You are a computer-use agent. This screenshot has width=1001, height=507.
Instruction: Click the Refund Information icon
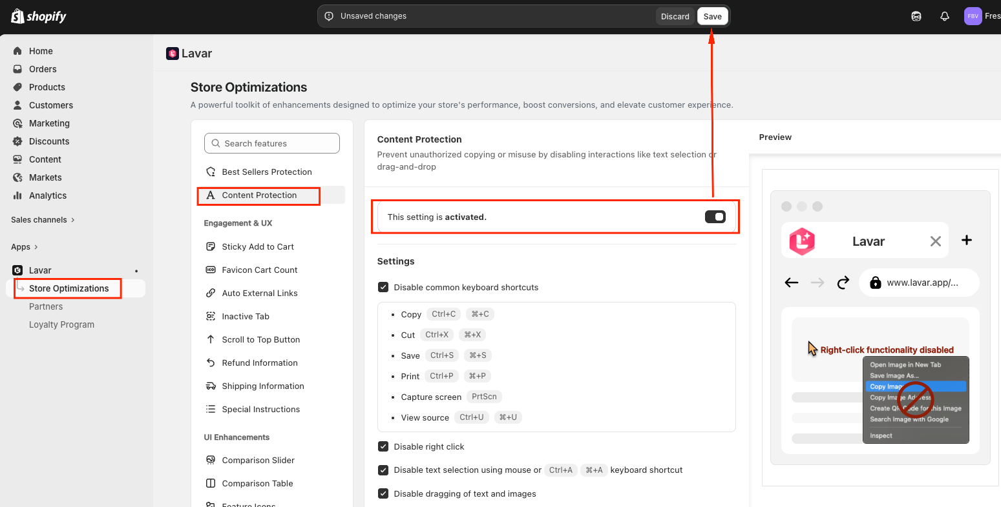click(x=211, y=363)
